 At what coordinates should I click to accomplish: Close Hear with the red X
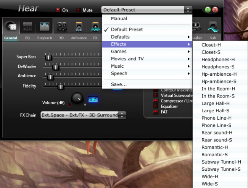click(215, 10)
